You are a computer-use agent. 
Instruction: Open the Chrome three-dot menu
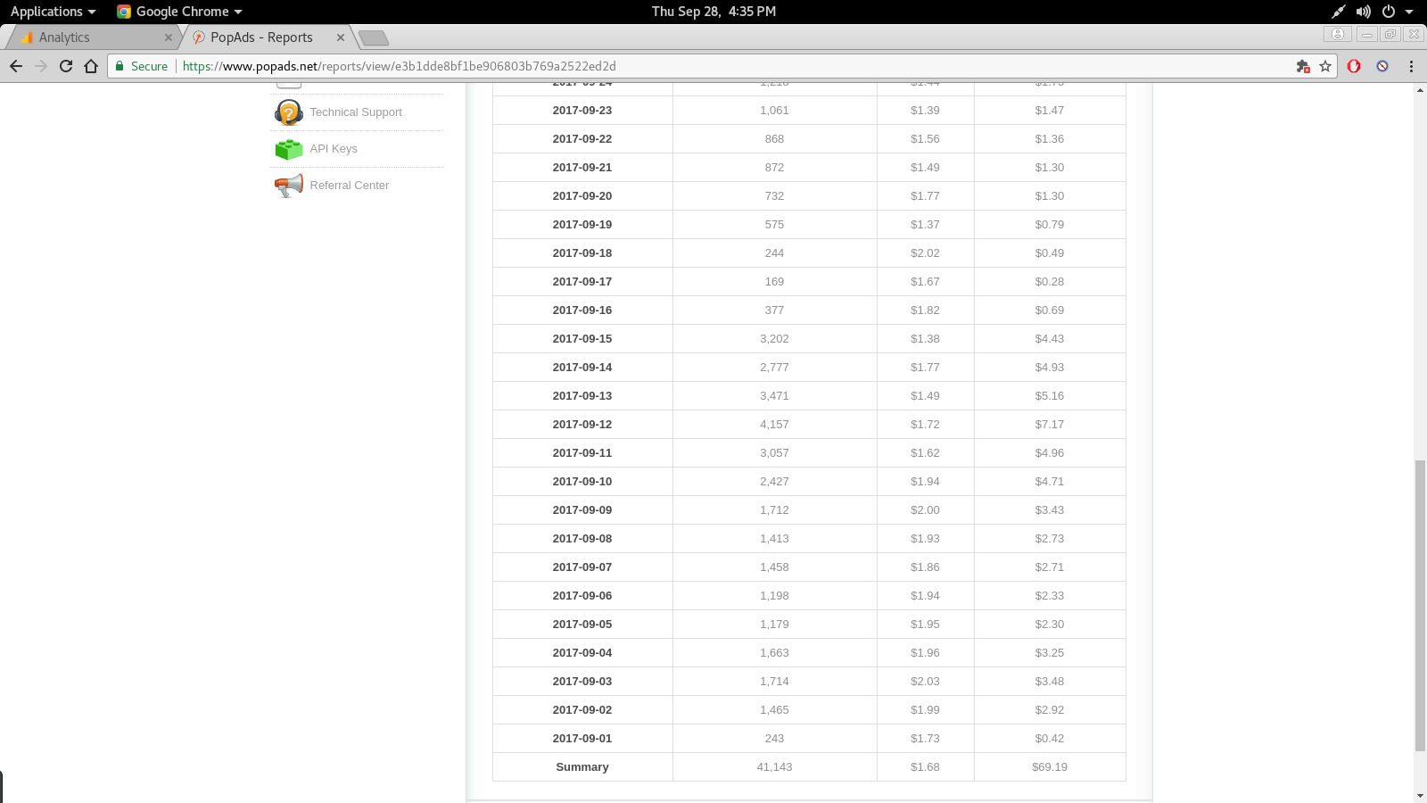click(x=1411, y=66)
